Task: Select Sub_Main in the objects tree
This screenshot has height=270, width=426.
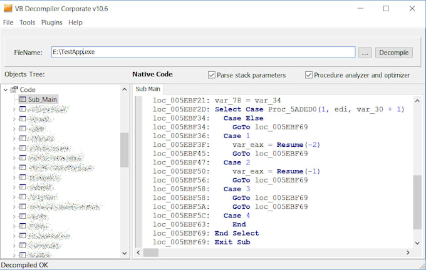Action: pos(43,99)
